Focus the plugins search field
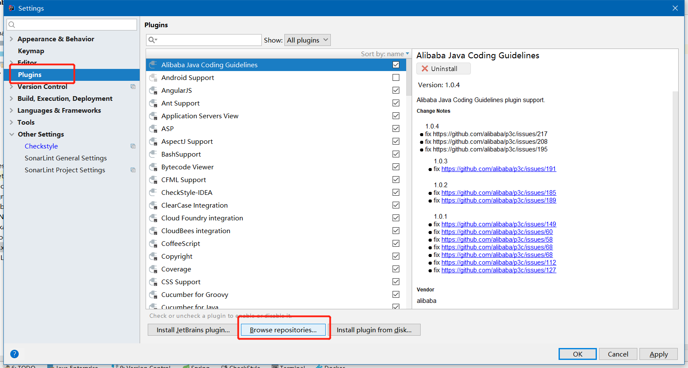This screenshot has width=688, height=368. tap(204, 40)
